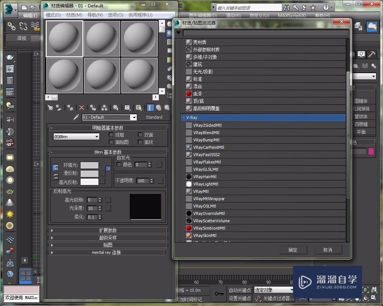The image size is (383, 306).
Task: Click Show Shaded Material in Viewport icon
Action: click(x=139, y=108)
